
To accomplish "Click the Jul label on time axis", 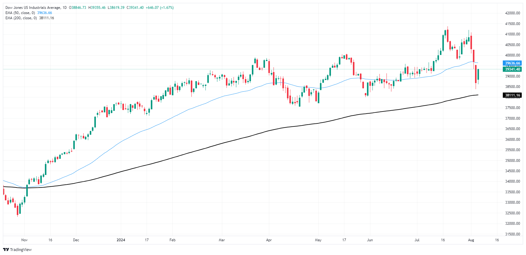I will click(x=417, y=240).
